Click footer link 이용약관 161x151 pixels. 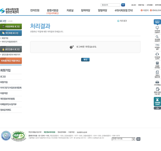pos(71,132)
